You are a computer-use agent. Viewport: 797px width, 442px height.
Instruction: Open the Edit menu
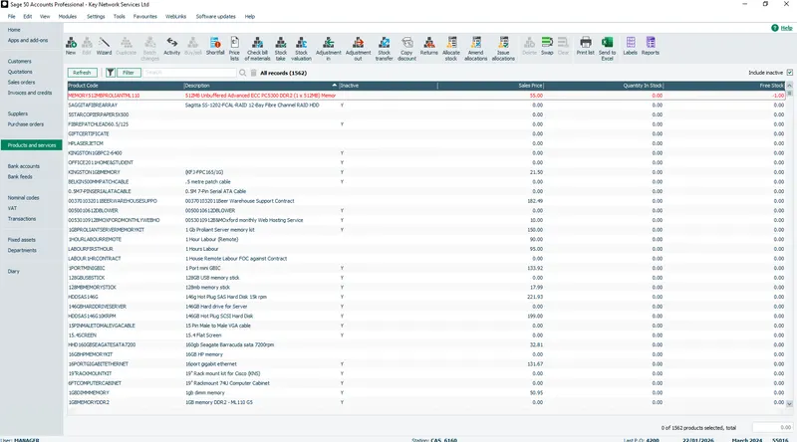[x=28, y=16]
